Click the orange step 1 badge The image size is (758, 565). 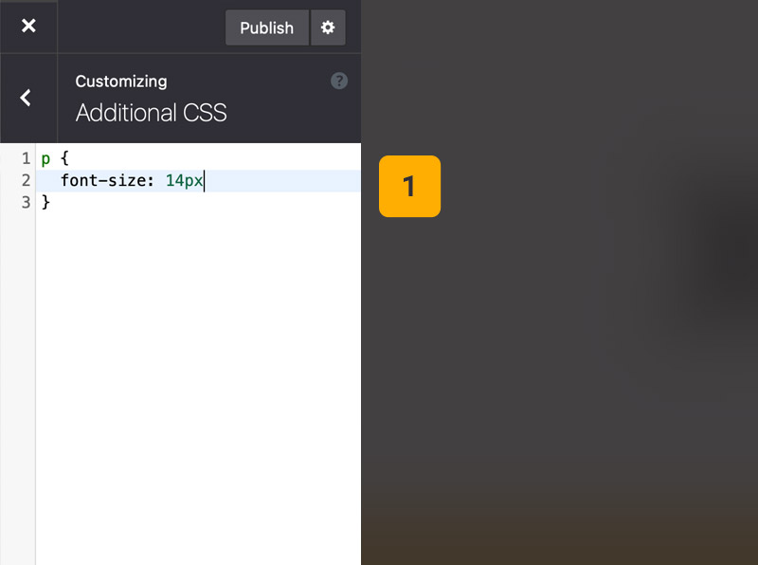click(409, 187)
